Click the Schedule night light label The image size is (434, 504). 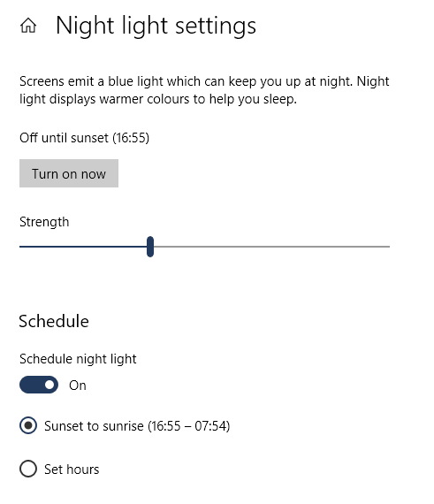[78, 359]
